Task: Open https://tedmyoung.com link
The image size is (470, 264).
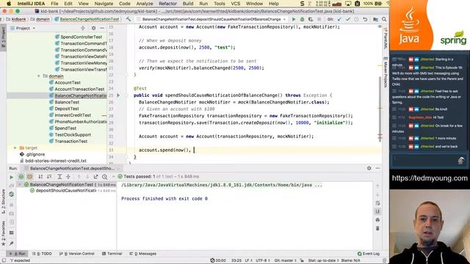Action: pos(430,178)
